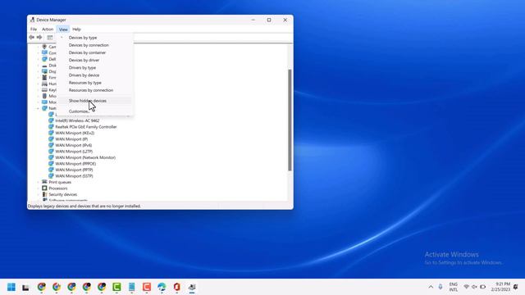Screen dimensions: 525x295
Task: Click the properties pane toolbar icon
Action: 50,38
